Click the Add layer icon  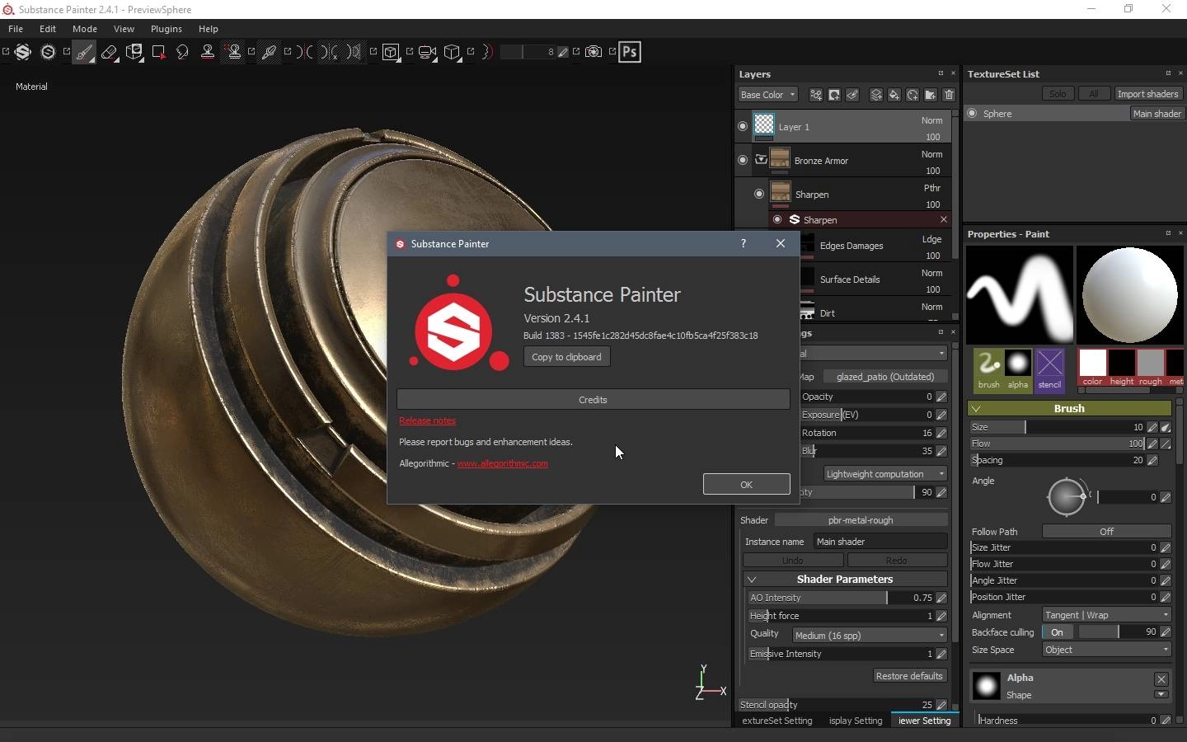pos(876,95)
